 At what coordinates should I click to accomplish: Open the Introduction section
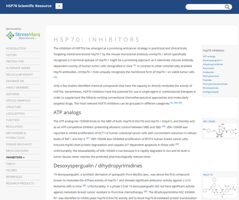[16, 48]
